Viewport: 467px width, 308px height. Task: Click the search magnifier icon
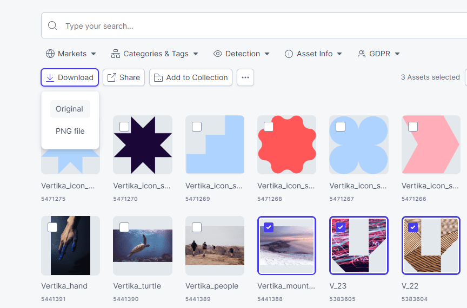52,25
